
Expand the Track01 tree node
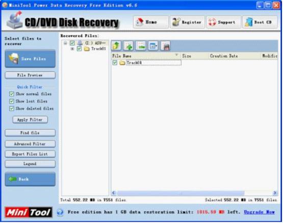pos(72,49)
